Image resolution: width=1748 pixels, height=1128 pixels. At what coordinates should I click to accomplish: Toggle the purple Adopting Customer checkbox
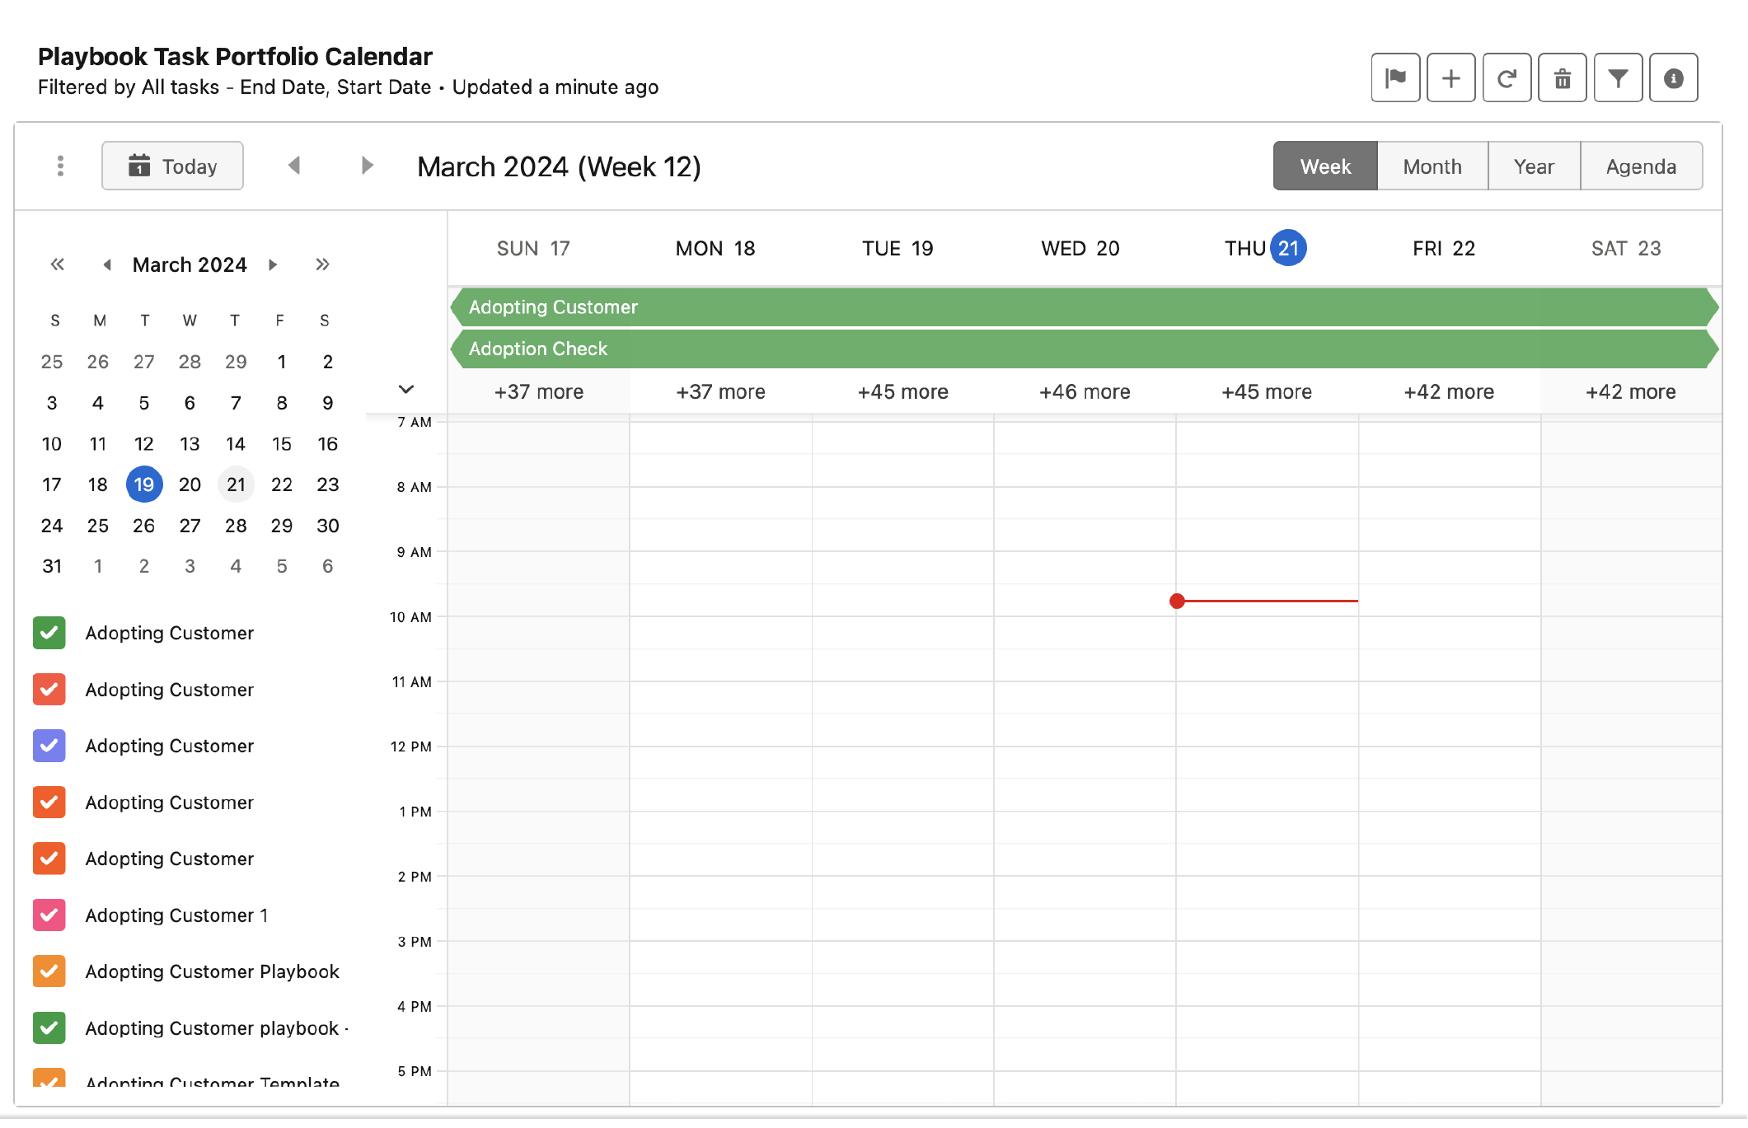[49, 746]
